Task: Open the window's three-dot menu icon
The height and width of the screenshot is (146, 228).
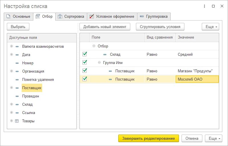Action: point(204,6)
